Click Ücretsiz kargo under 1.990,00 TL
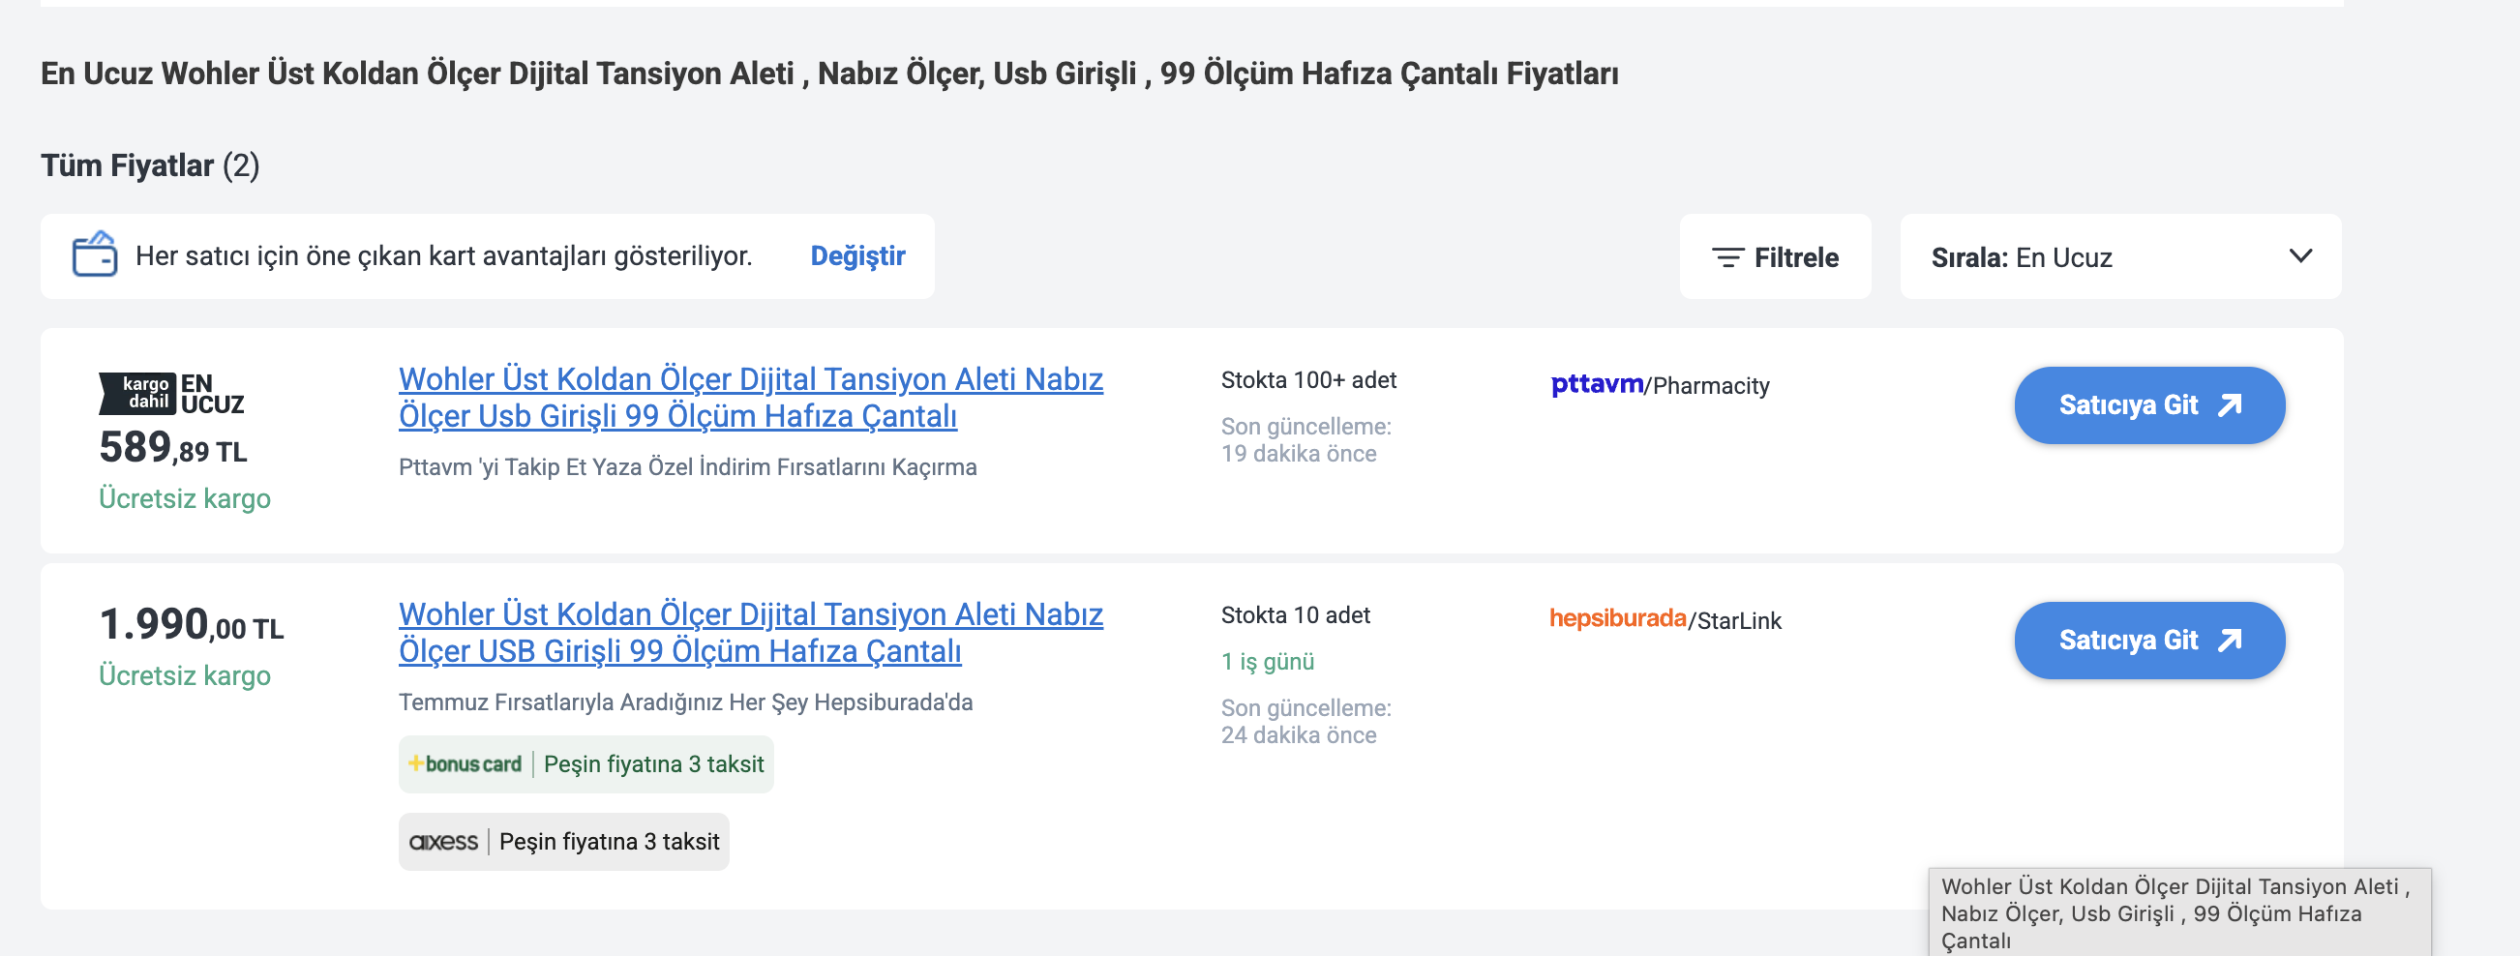The height and width of the screenshot is (956, 2520). [185, 675]
